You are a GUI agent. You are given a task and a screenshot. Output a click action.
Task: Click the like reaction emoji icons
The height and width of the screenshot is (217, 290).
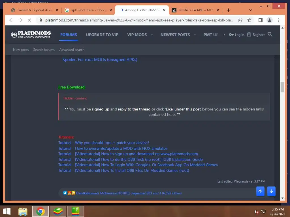pos(69,193)
